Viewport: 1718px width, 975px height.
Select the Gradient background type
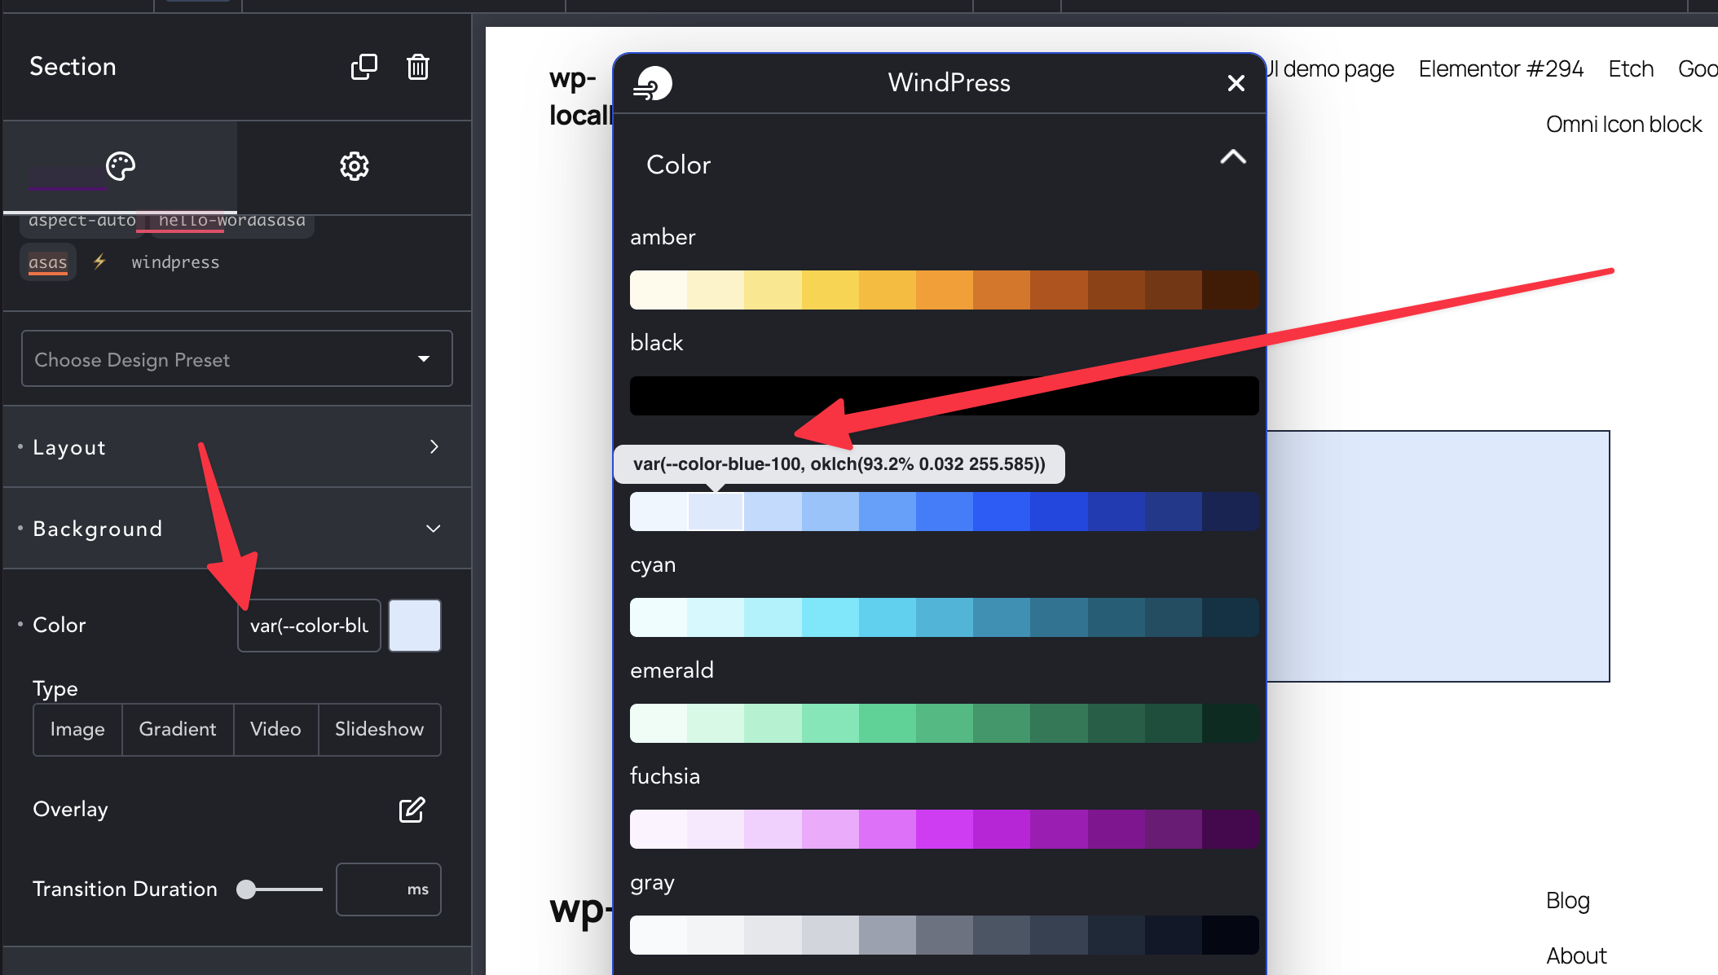[178, 729]
